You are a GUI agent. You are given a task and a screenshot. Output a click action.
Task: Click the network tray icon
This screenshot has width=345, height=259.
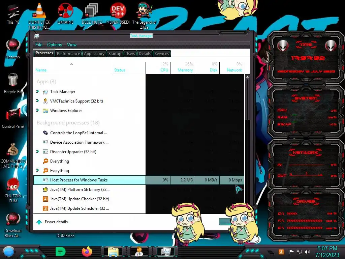[299, 252]
